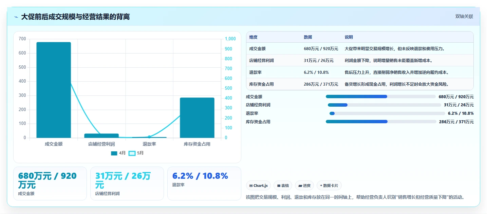
Task: Select the 店铺经营利润 row in the table
Action: click(360, 61)
